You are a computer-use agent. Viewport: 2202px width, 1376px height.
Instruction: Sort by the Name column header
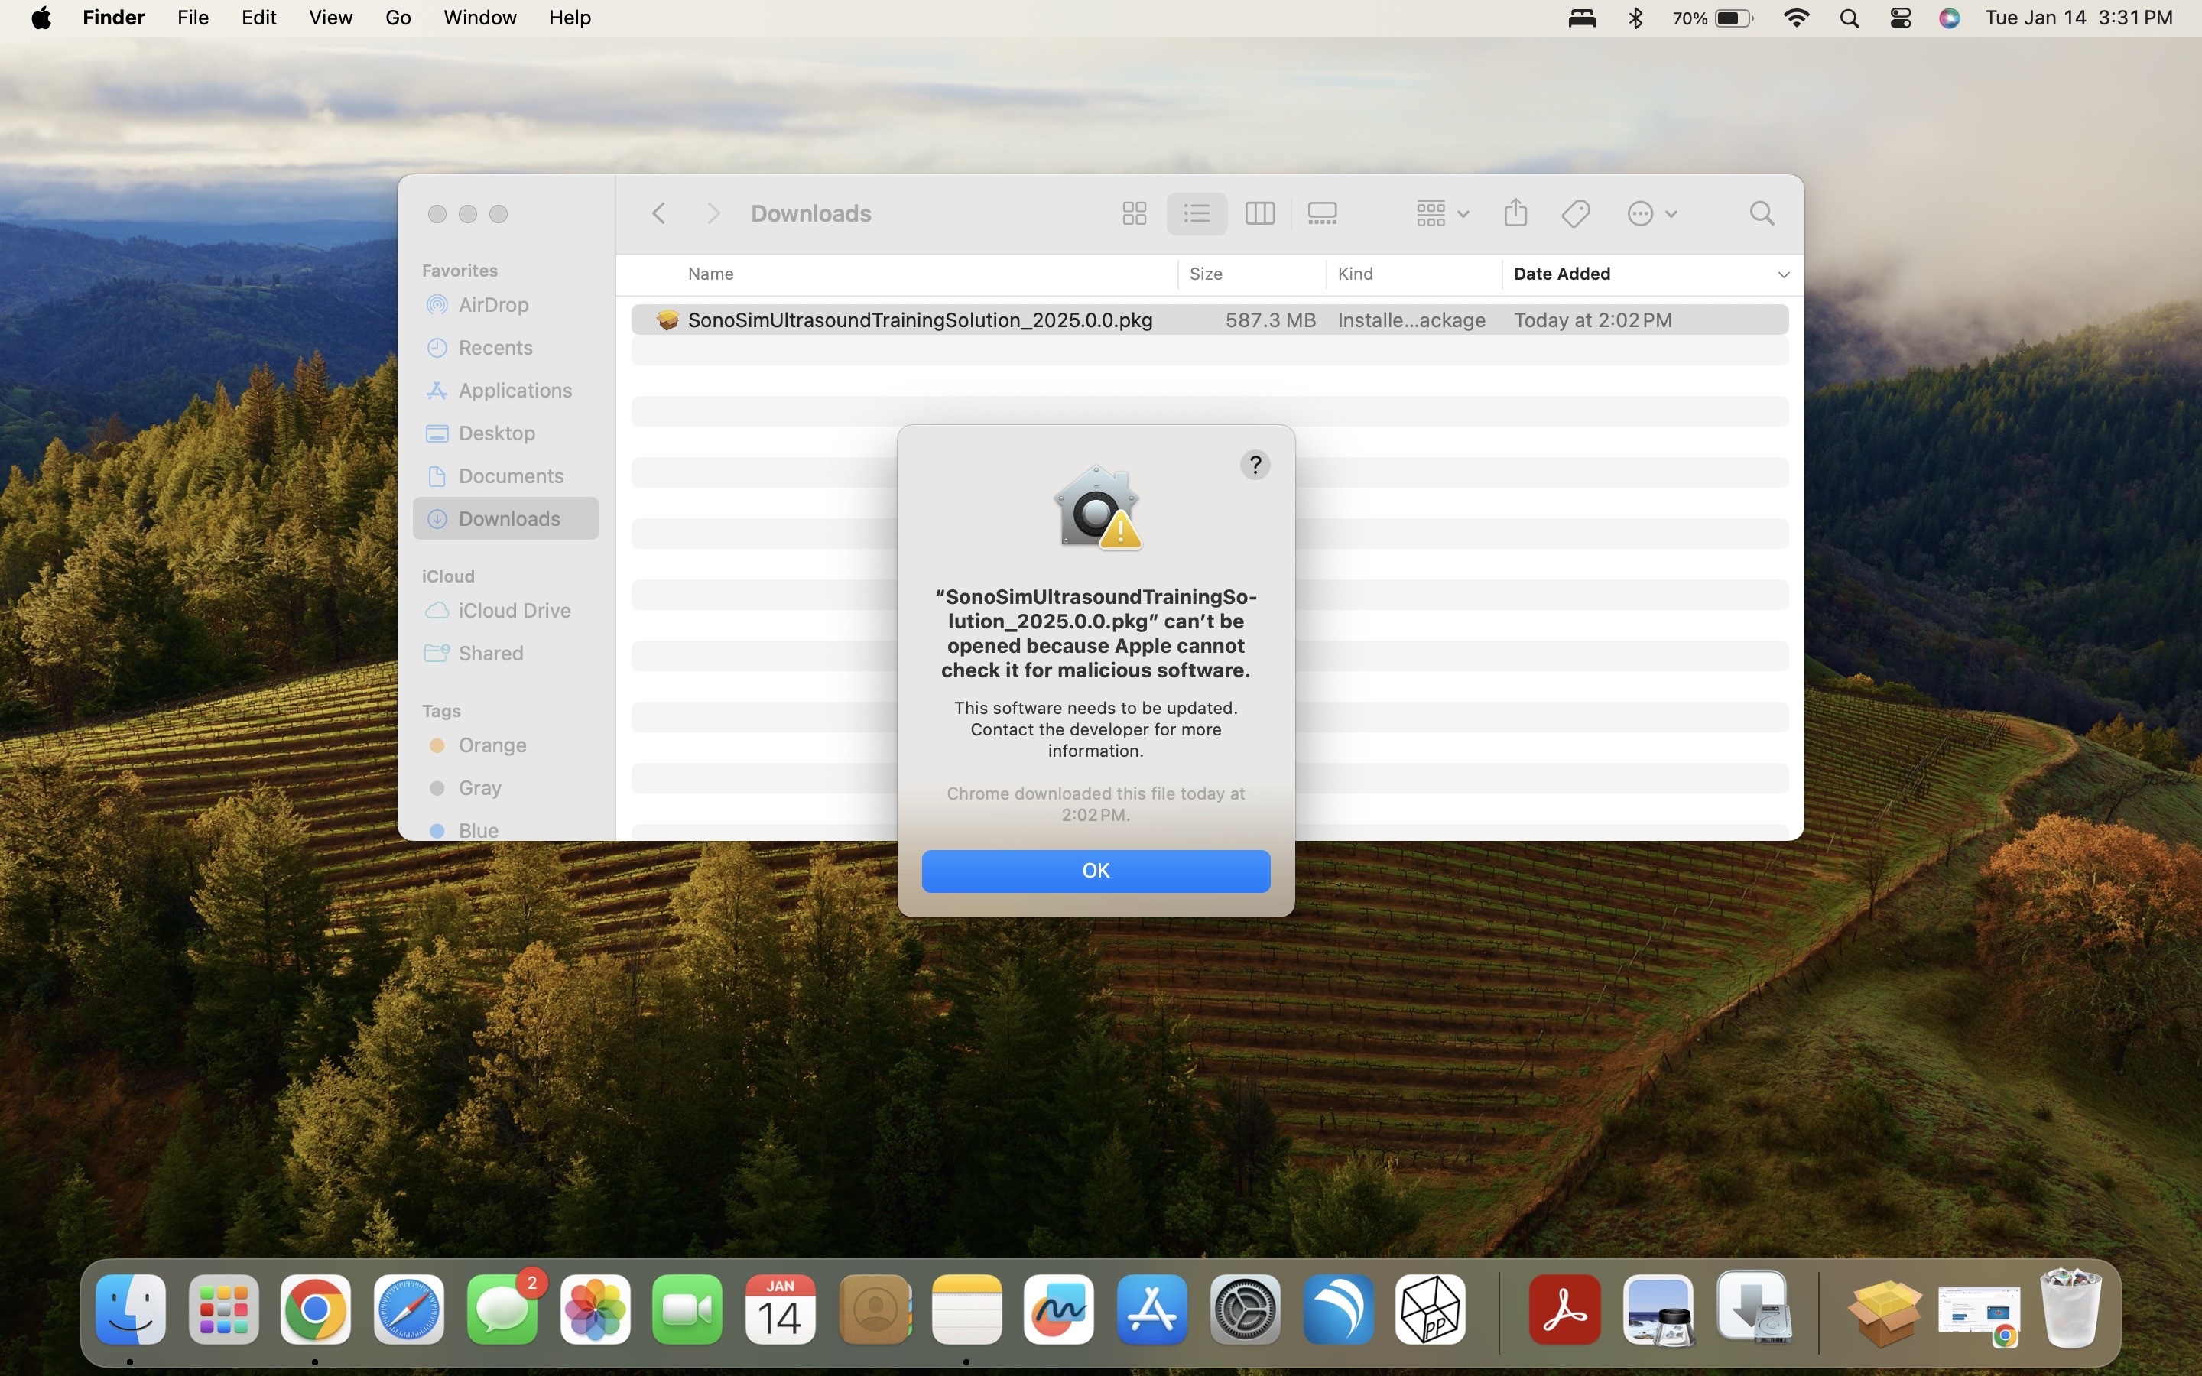(x=710, y=274)
